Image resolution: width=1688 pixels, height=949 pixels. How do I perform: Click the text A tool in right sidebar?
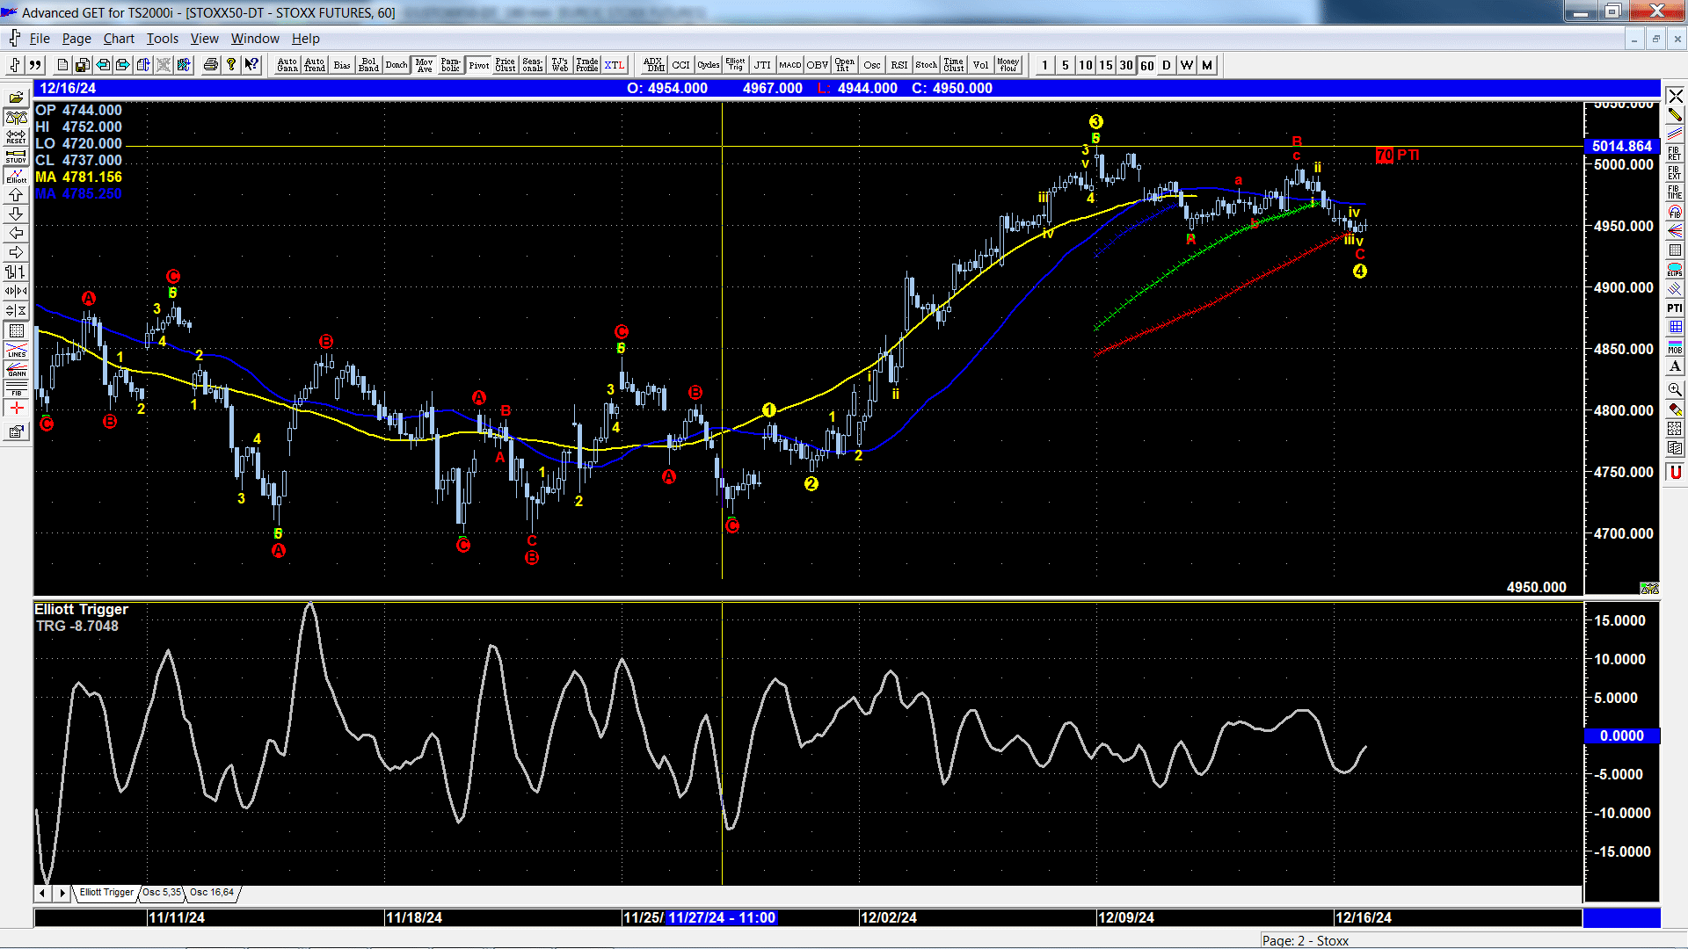coord(1675,366)
